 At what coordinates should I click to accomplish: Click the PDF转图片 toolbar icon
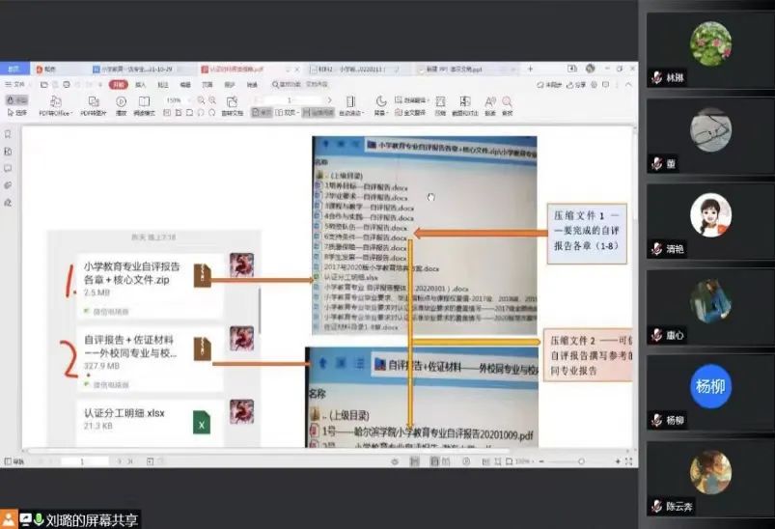[94, 102]
